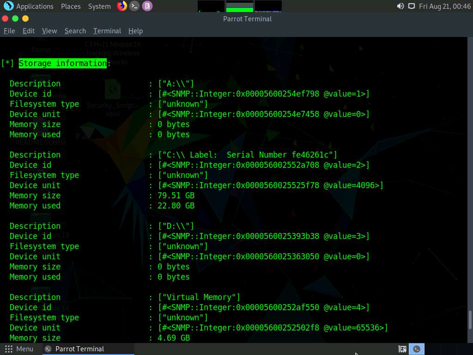The image size is (473, 355).
Task: Launch the terminal from the top panel icon
Action: pyautogui.click(x=134, y=6)
